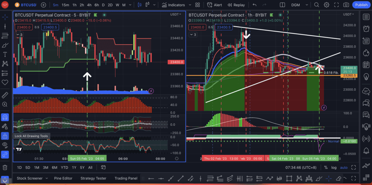The image size is (372, 185).
Task: Open the Notifications bell in right sidebar
Action: 366,150
